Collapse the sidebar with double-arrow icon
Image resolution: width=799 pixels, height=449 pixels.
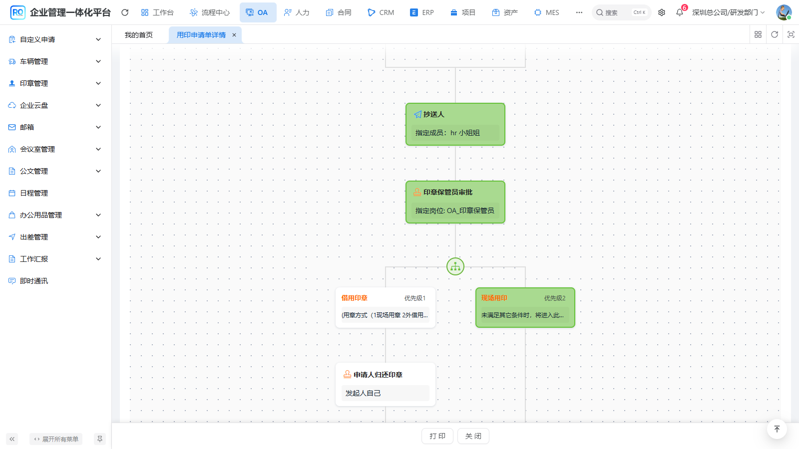(12, 439)
